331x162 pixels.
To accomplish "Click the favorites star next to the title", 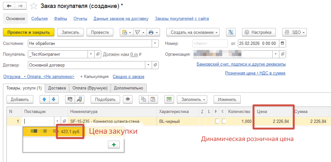I will [x=34, y=6].
